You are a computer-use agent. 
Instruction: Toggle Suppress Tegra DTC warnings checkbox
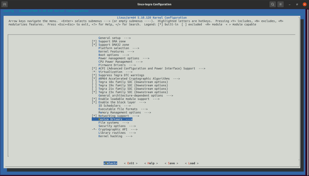click(95, 75)
